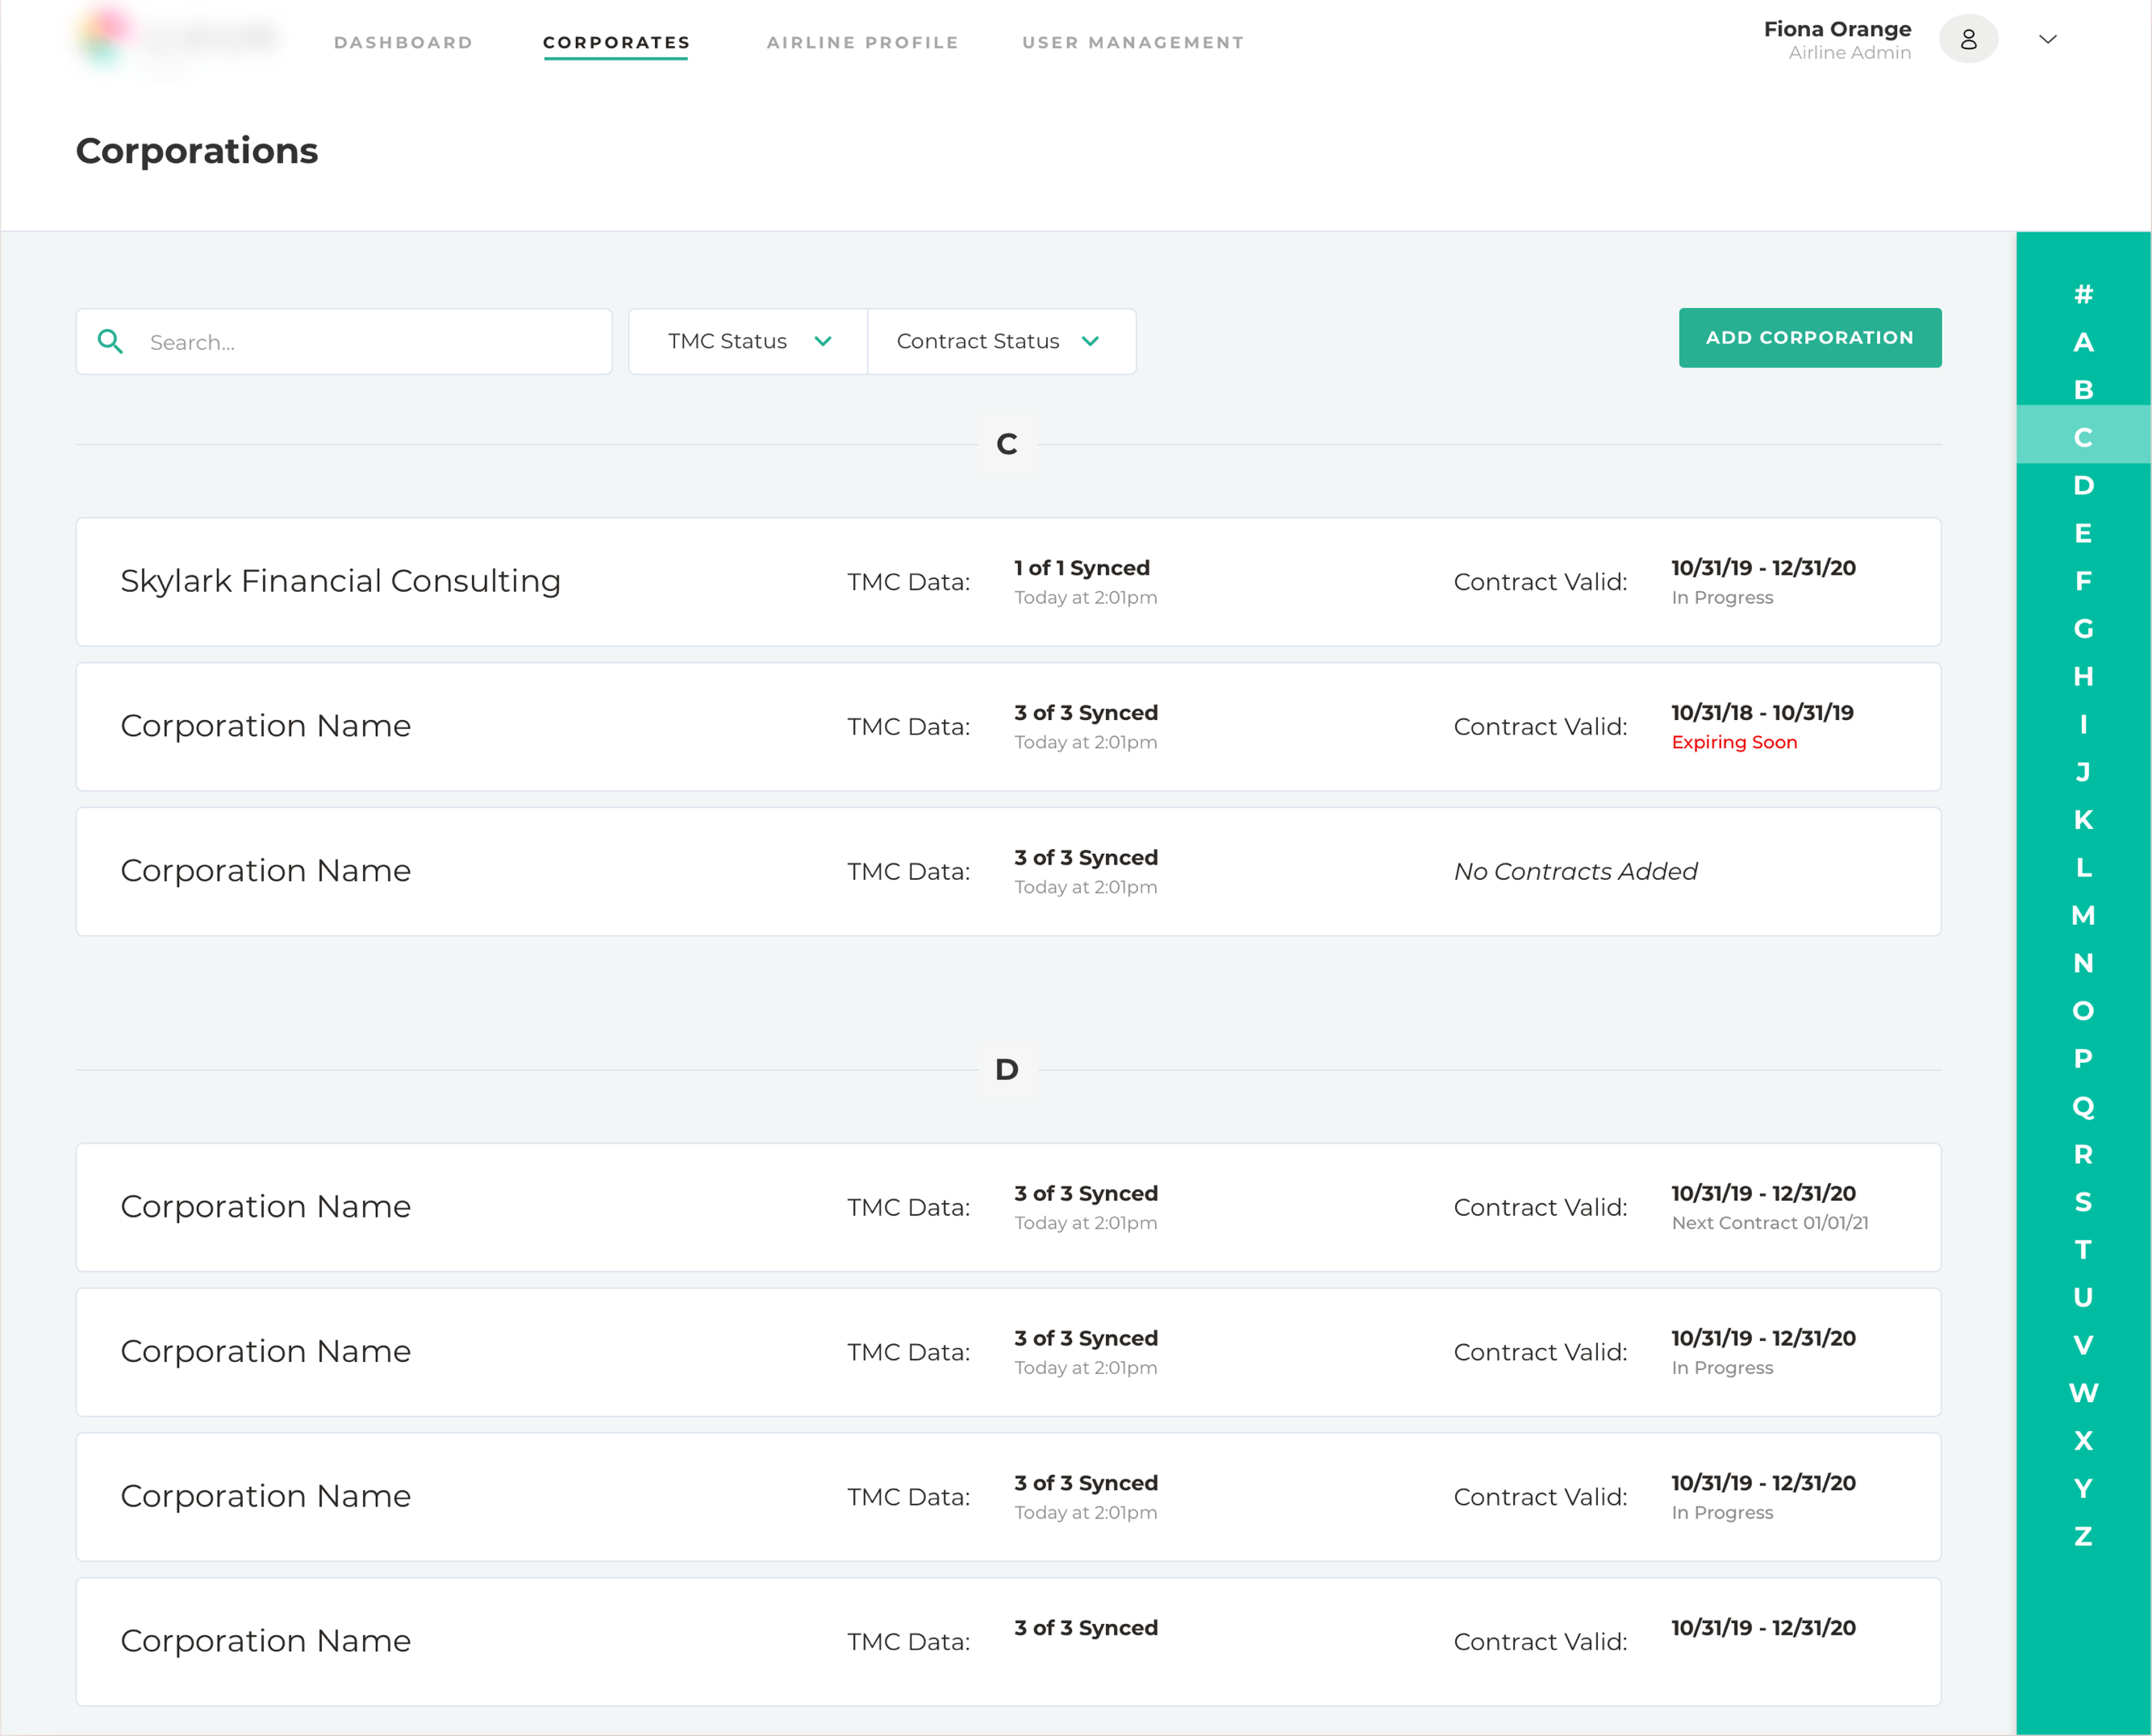Open the TMC Status filter dropdown
The height and width of the screenshot is (1736, 2152).
(748, 341)
